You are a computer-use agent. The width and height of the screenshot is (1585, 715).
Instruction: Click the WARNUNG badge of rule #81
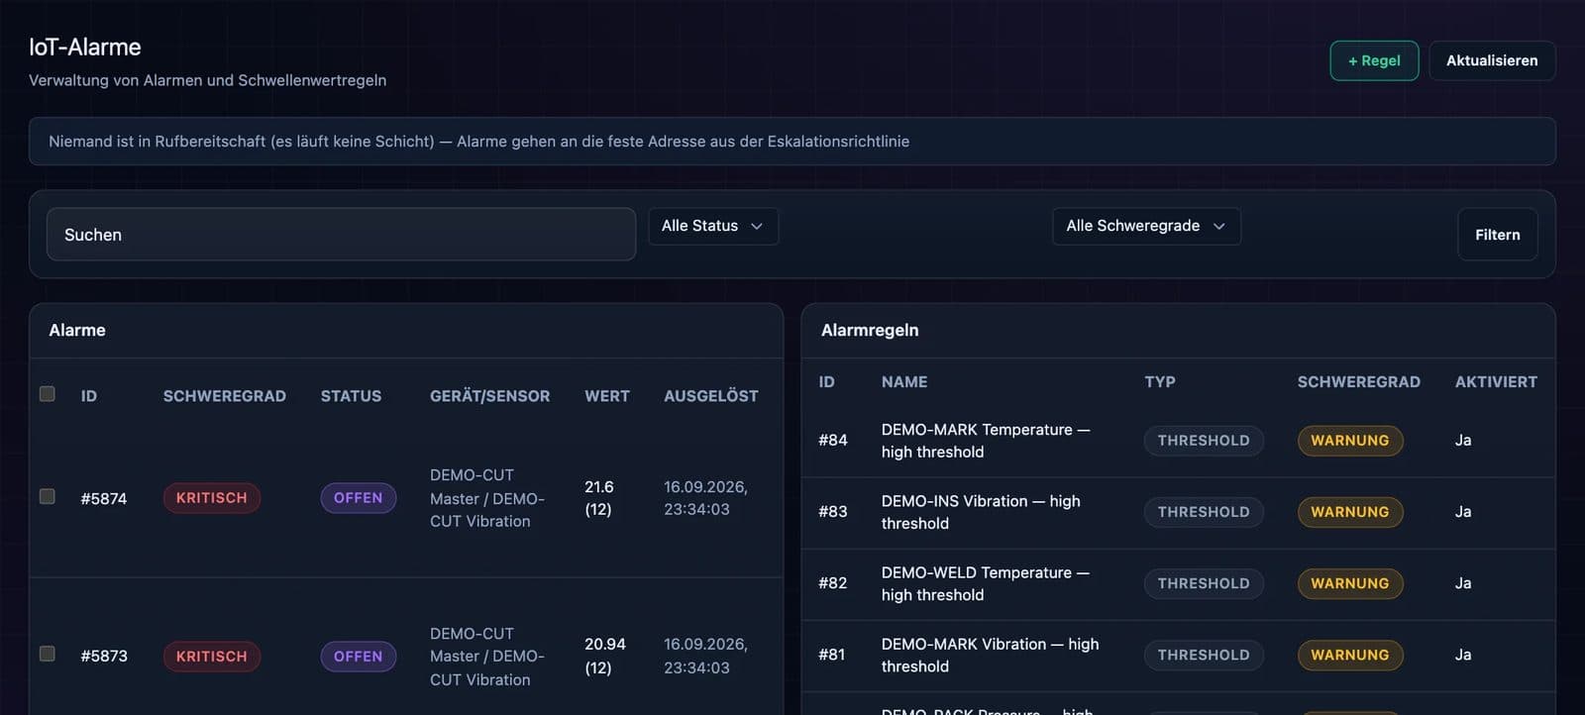(x=1350, y=655)
